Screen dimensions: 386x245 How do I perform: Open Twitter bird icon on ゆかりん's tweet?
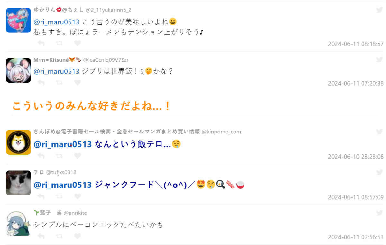pos(380,10)
